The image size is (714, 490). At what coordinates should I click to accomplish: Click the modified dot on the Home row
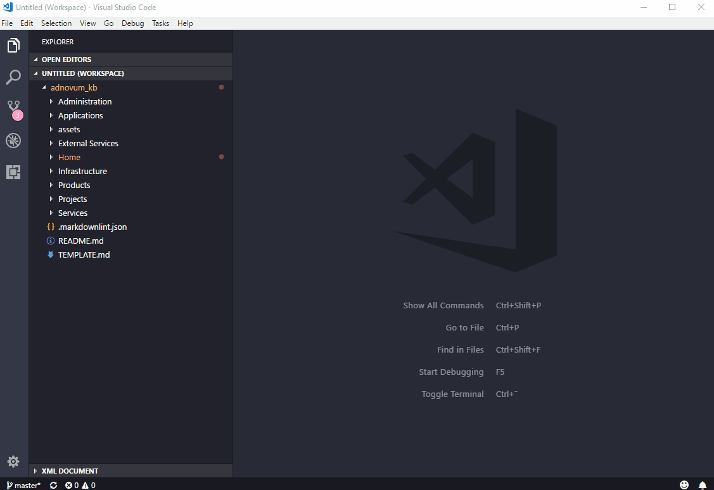tap(221, 157)
